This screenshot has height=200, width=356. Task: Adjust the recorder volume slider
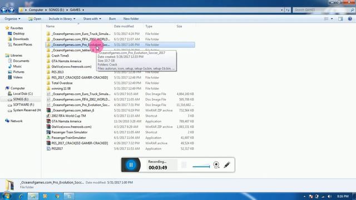[x=201, y=167]
